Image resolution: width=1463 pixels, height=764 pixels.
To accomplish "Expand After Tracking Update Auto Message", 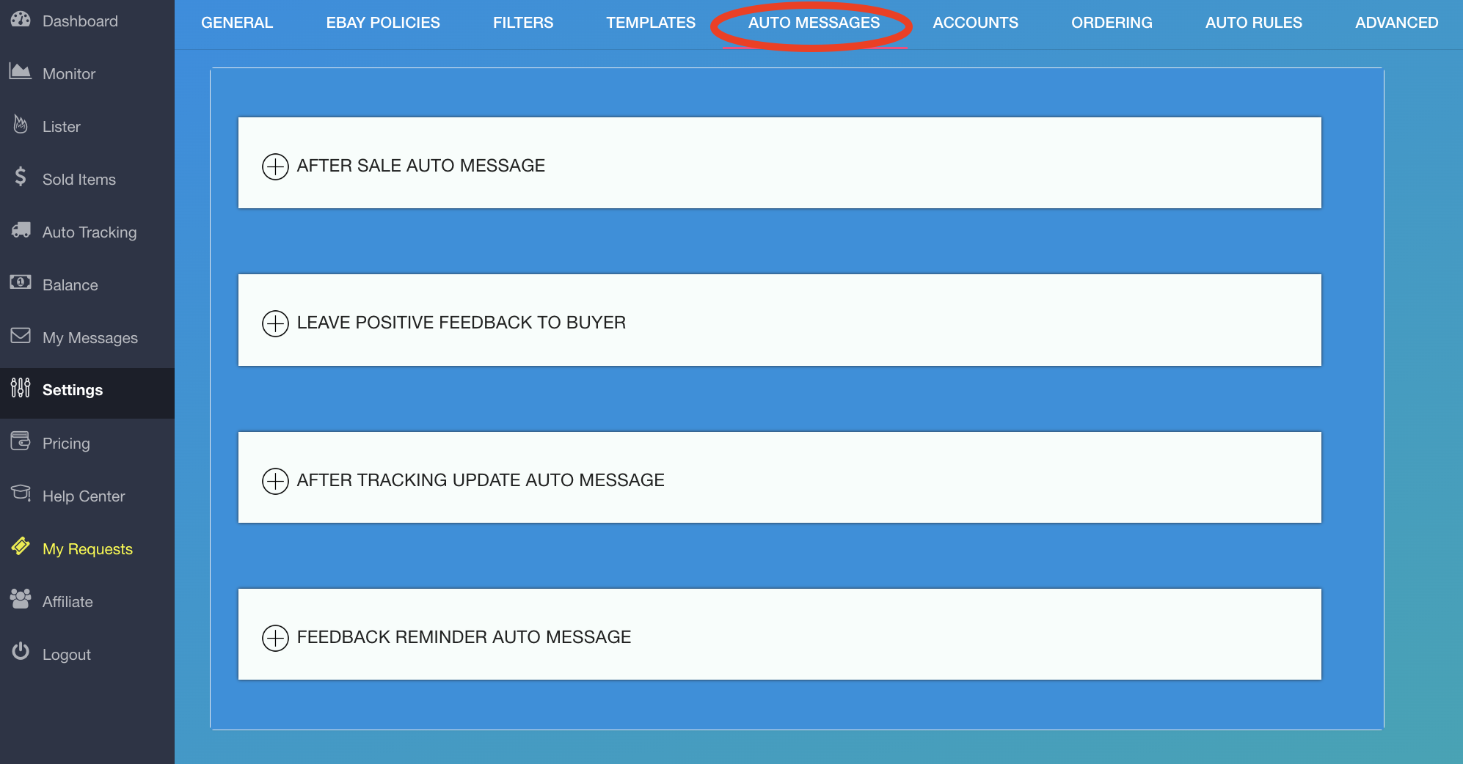I will point(275,481).
